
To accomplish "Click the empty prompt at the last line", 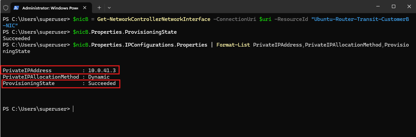I will (73, 109).
